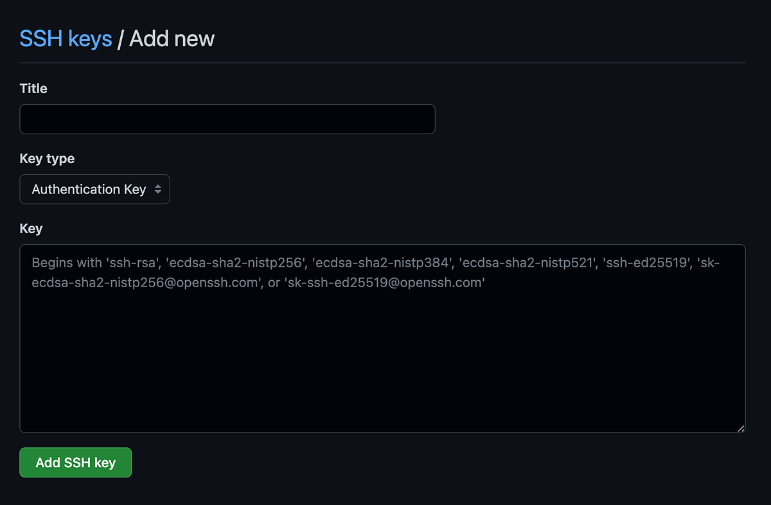This screenshot has height=505, width=771.
Task: Click the Key label above the textarea
Action: (31, 228)
